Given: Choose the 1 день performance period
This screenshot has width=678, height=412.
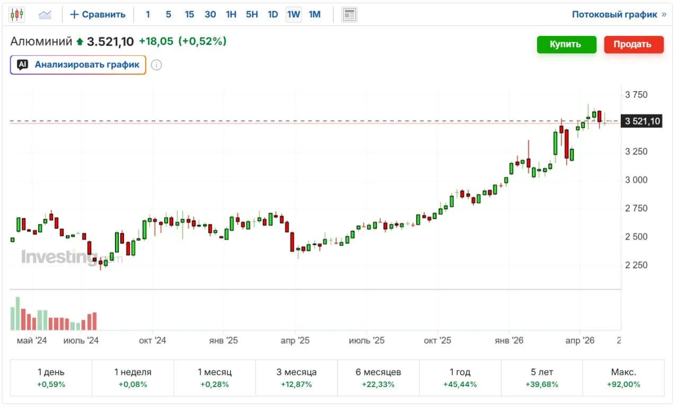Looking at the screenshot, I should tap(51, 378).
